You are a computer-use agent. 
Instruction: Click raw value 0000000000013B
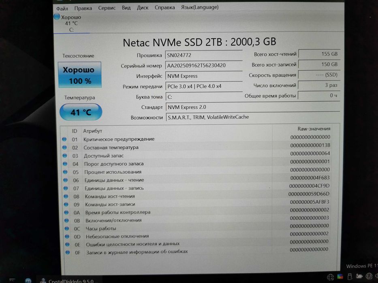[x=310, y=146]
